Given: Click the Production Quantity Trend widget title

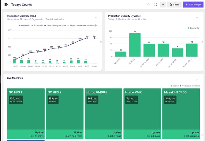Looking at the screenshot, I should tap(21, 16).
